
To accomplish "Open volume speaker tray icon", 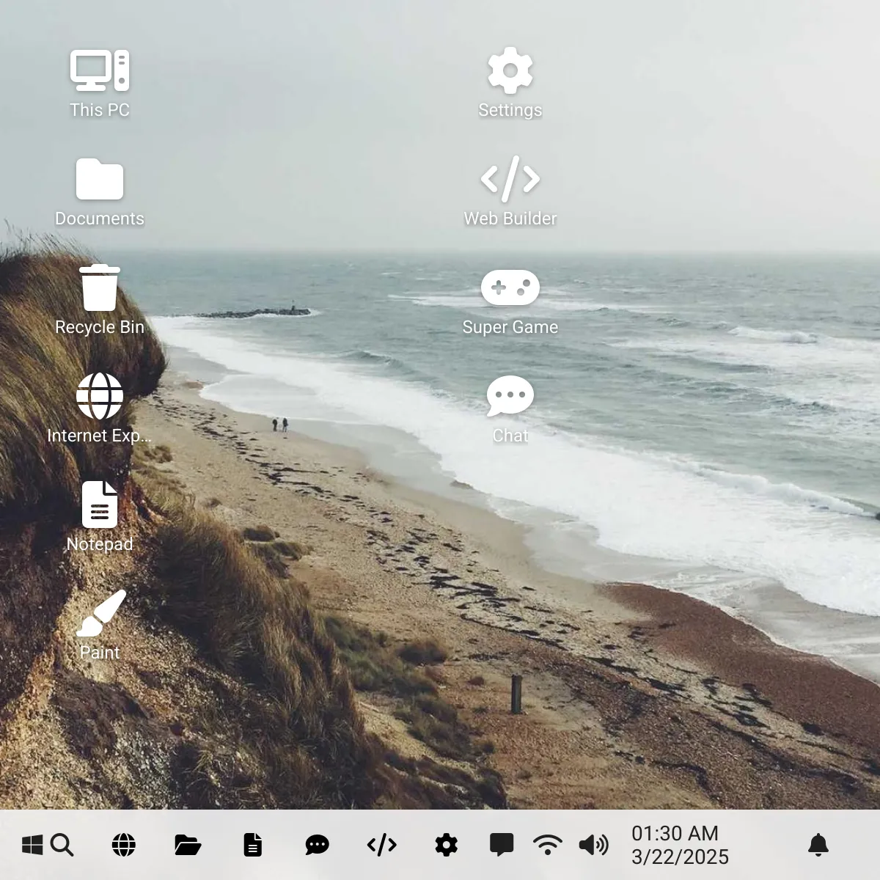I will click(x=593, y=845).
